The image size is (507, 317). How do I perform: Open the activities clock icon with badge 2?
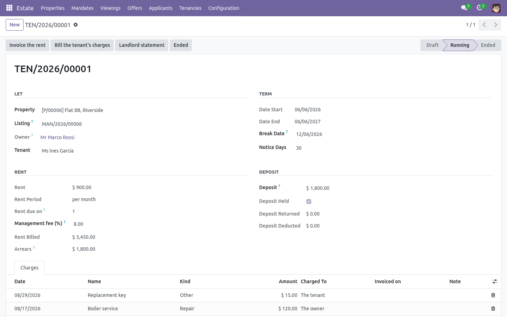[481, 8]
